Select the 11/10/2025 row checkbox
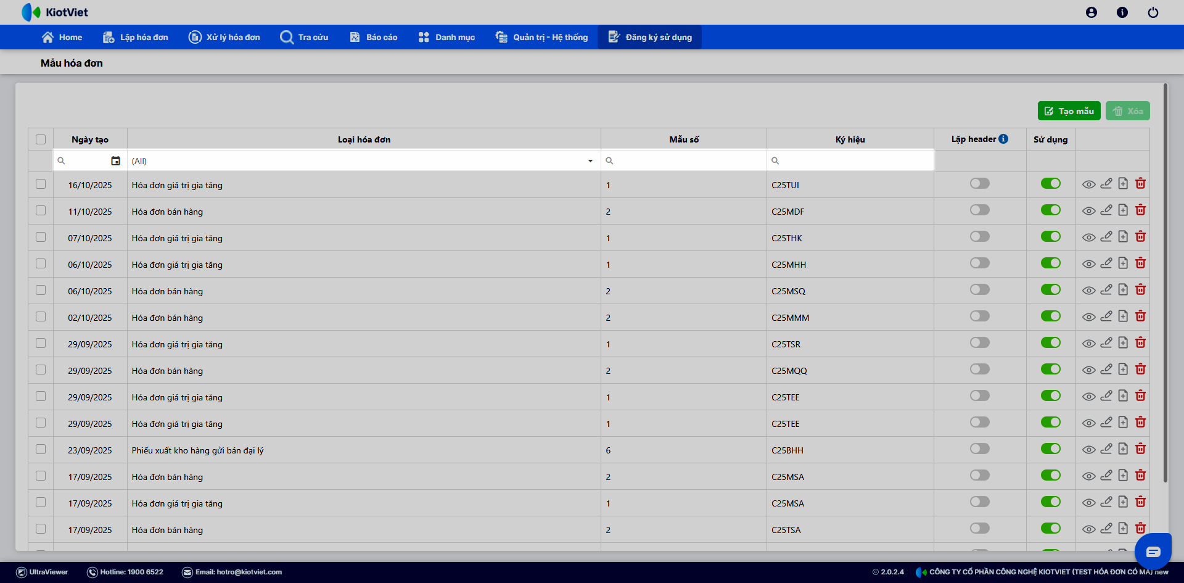 [x=41, y=210]
